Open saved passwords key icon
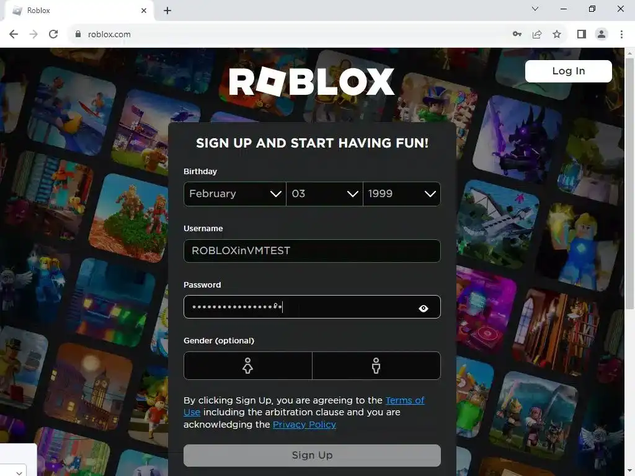635x476 pixels. click(517, 35)
